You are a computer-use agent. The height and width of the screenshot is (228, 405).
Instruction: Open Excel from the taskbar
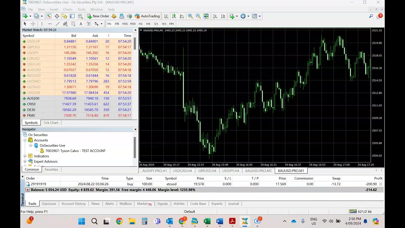pyautogui.click(x=207, y=221)
